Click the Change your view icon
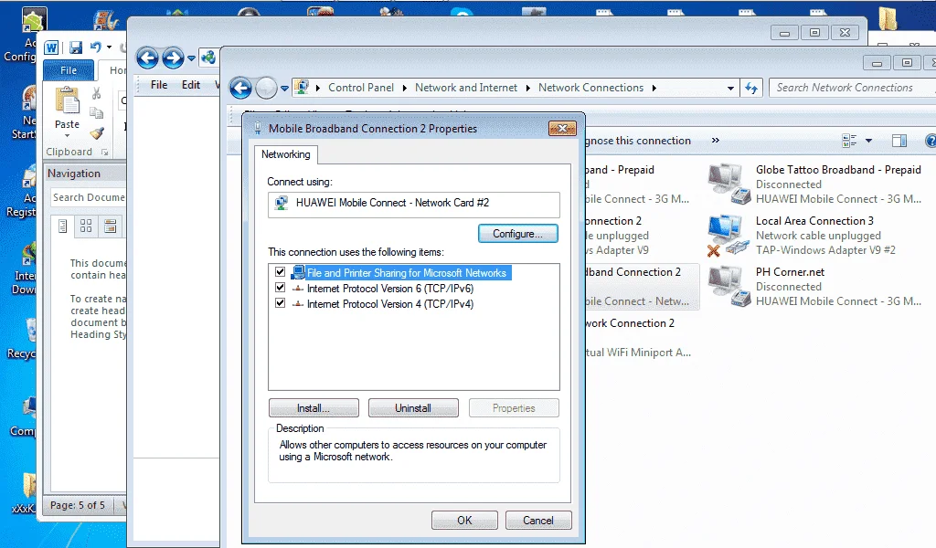 click(849, 141)
